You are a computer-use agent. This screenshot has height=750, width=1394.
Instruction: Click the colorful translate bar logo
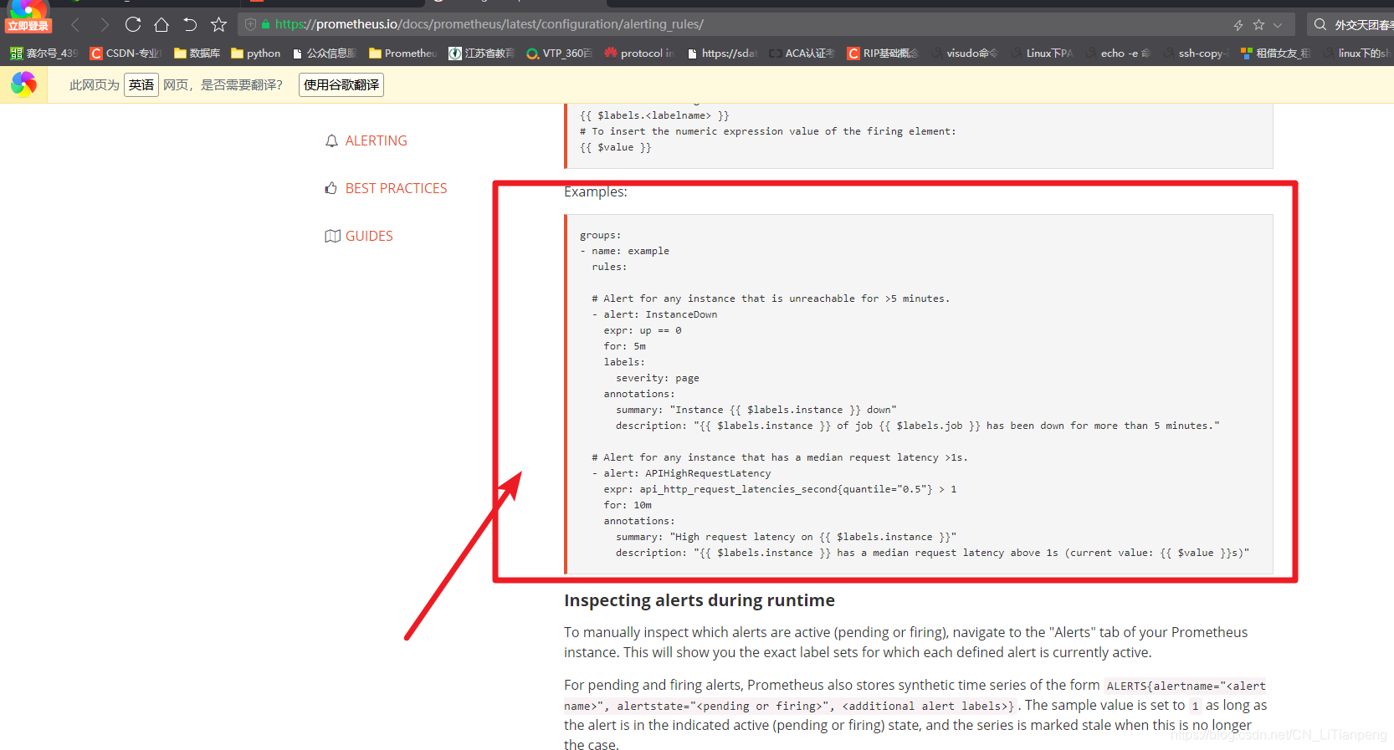[23, 84]
